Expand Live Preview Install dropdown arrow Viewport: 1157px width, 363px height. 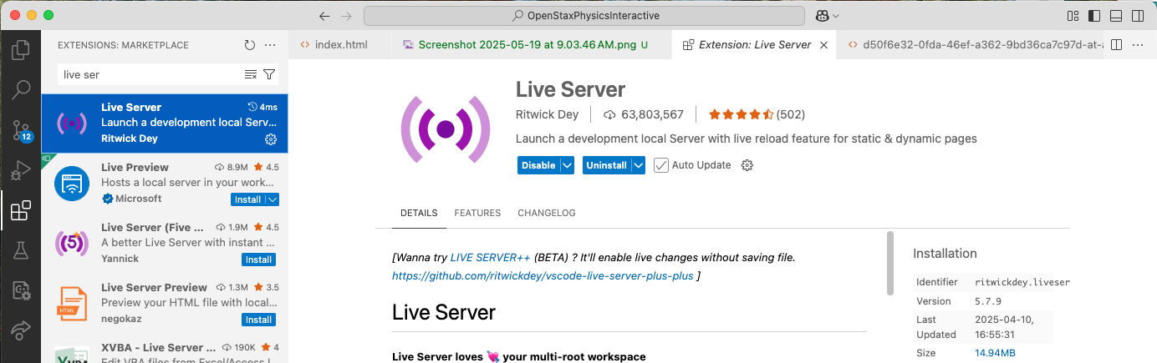[273, 199]
